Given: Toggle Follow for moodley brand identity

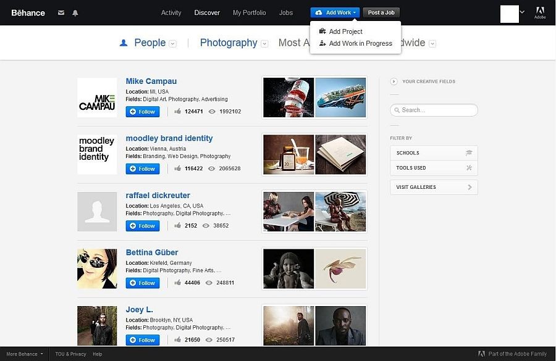Looking at the screenshot, I should 143,168.
